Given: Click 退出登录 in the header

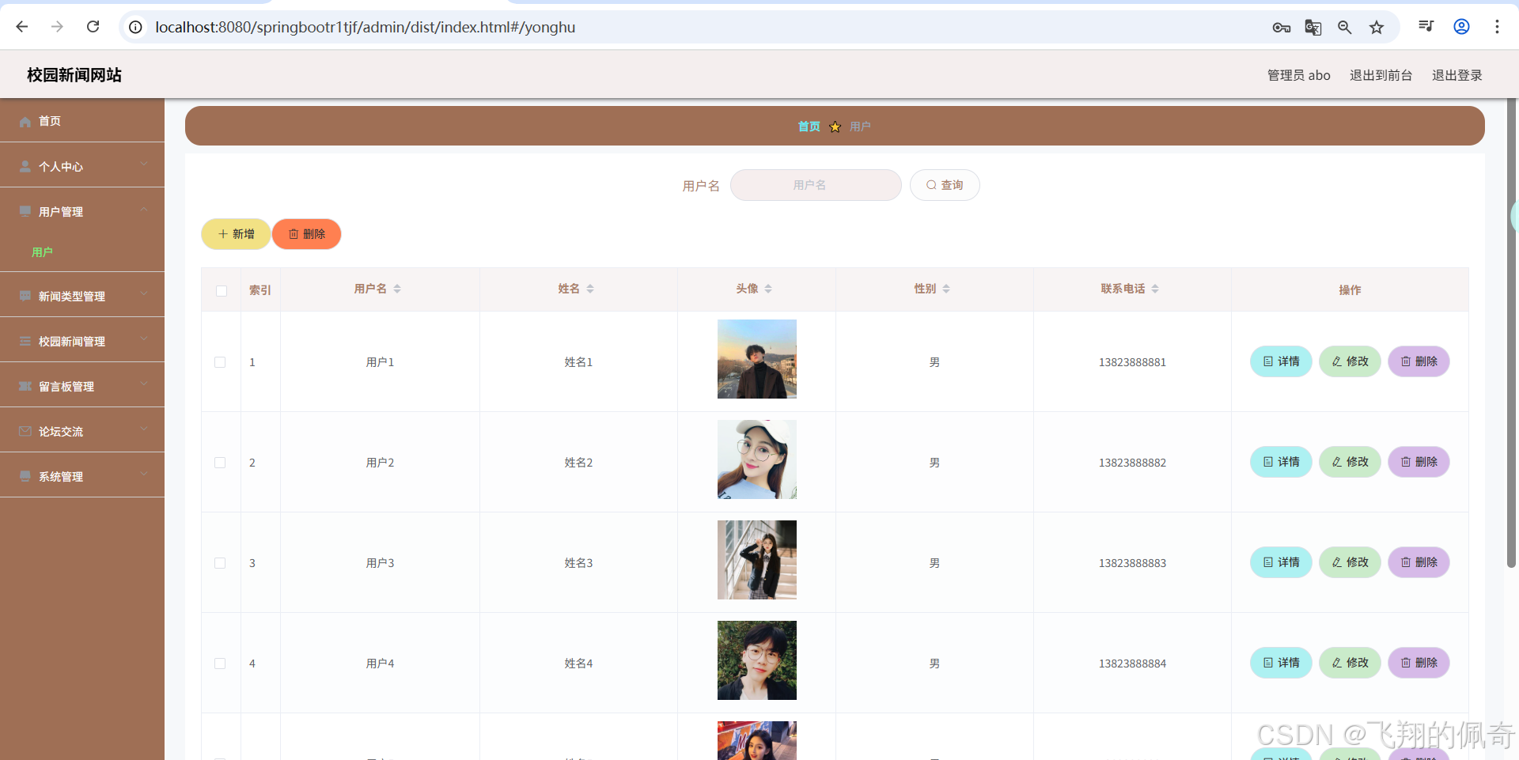Looking at the screenshot, I should click(1456, 75).
